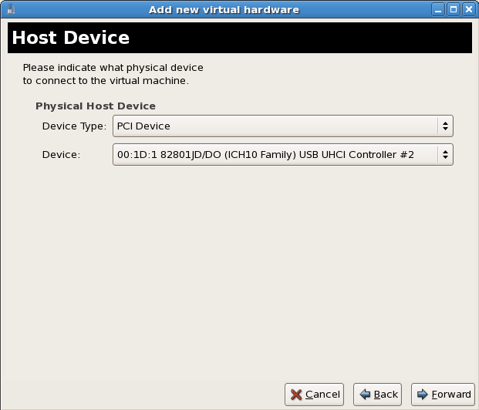Click the "Add new virtual hardware" title bar
479x410 pixels.
pyautogui.click(x=224, y=10)
